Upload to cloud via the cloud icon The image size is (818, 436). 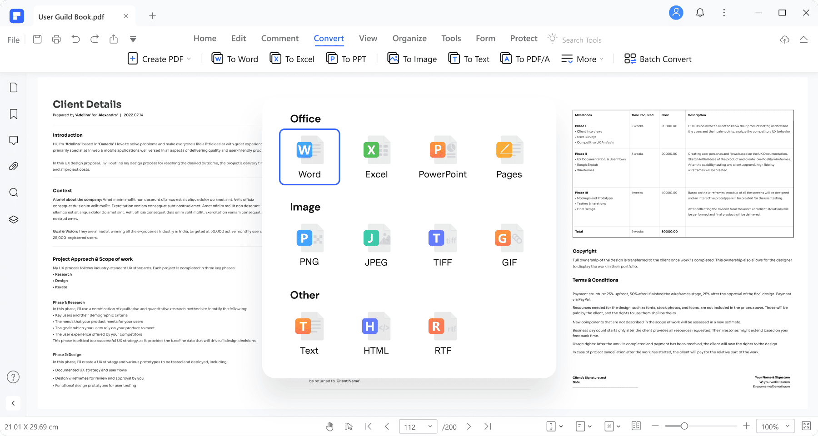point(784,40)
